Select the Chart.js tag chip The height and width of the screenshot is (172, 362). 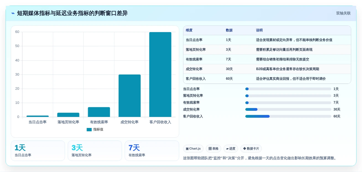pyautogui.click(x=193, y=149)
